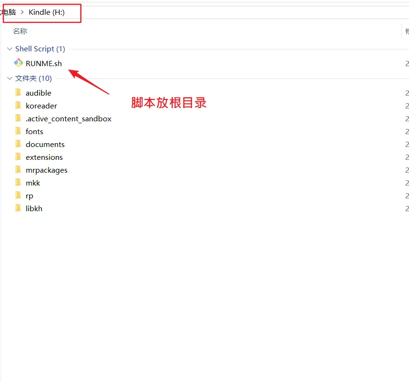The image size is (409, 382).
Task: Click the rp folder icon
Action: coord(18,195)
